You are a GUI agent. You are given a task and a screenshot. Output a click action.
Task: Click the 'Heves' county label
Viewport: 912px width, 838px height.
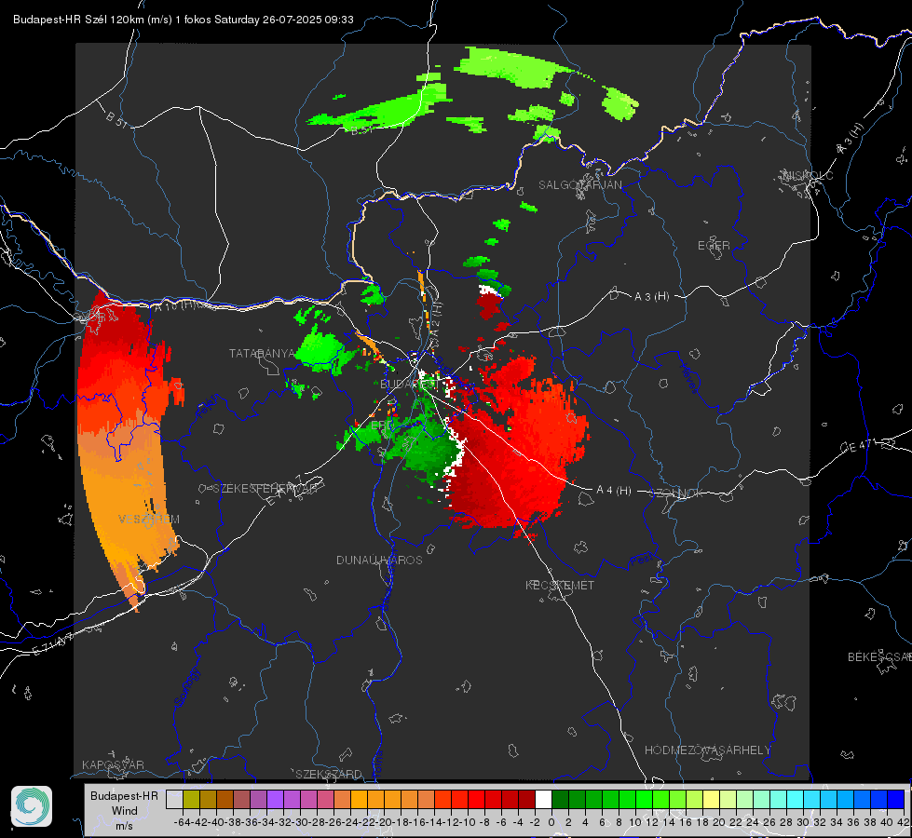(x=688, y=378)
